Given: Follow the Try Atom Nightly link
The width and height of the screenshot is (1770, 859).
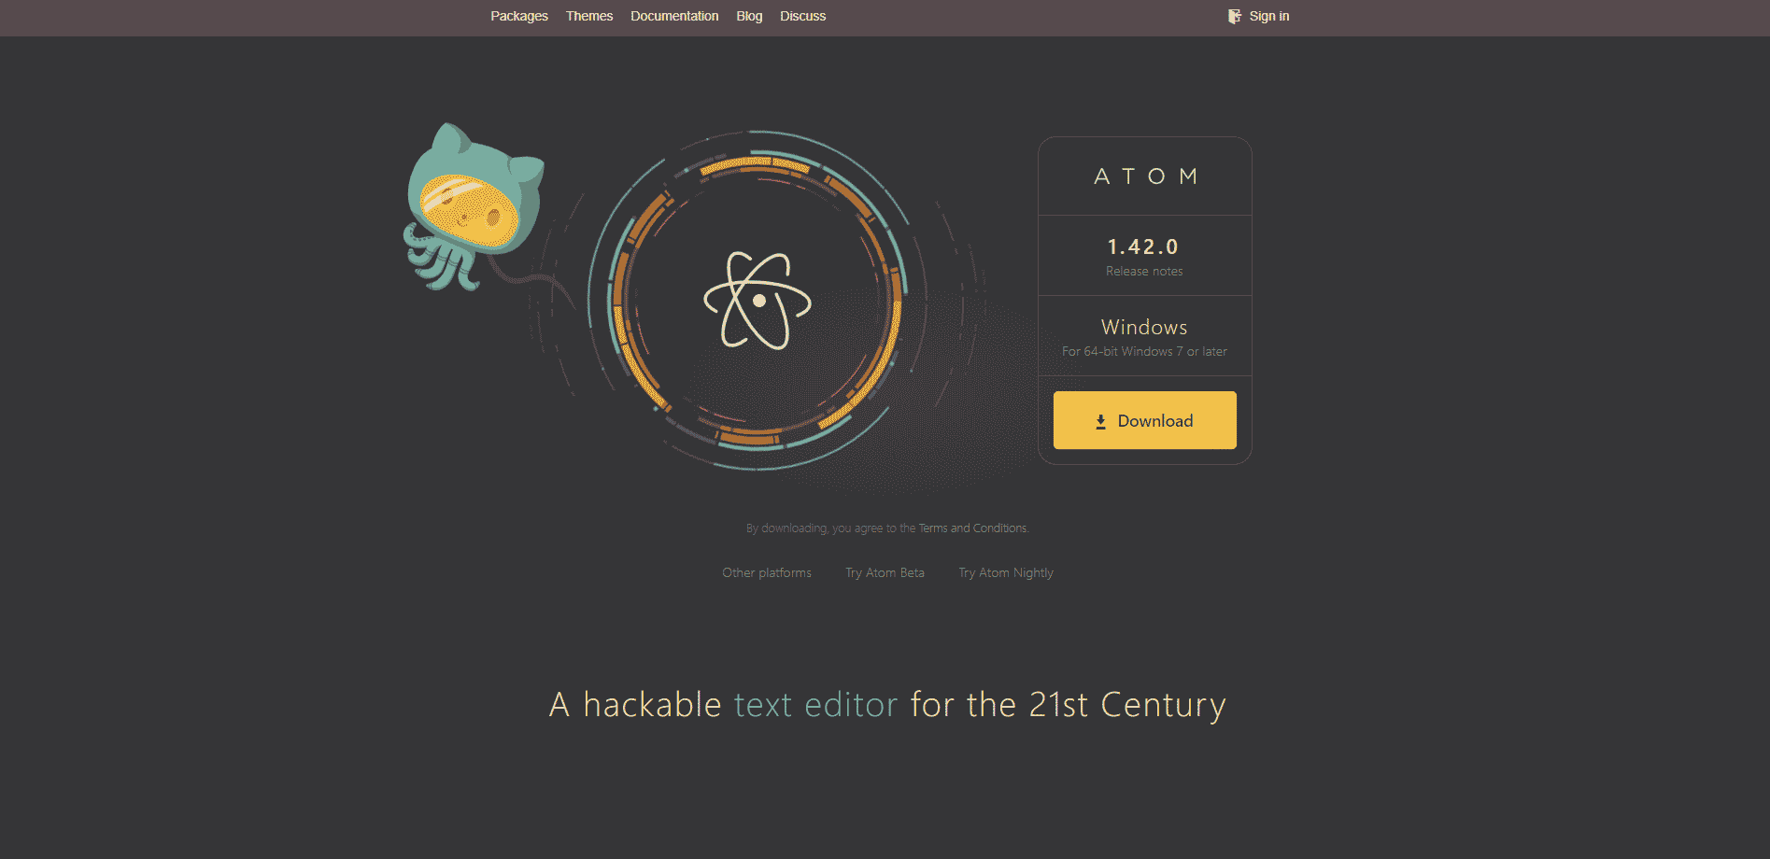Looking at the screenshot, I should 1006,572.
